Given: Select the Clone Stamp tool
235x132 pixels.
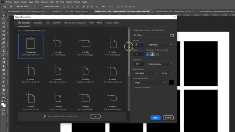Looking at the screenshot, I should point(4,51).
